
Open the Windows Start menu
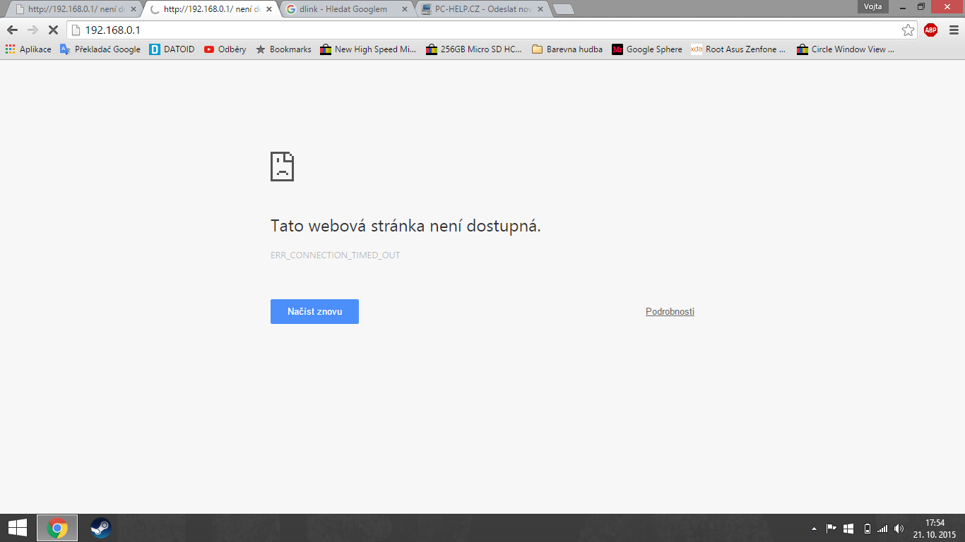(x=17, y=528)
